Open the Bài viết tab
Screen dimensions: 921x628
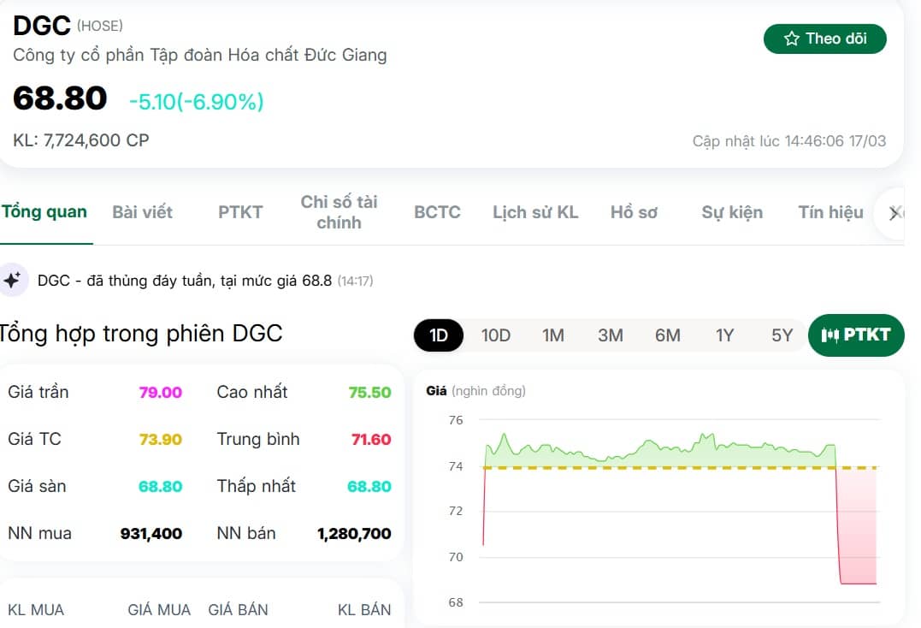142,212
